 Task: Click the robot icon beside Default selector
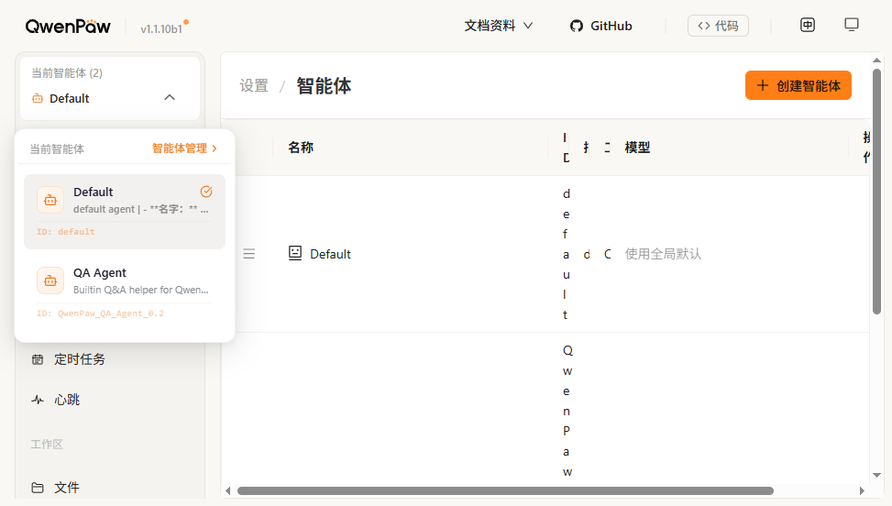(38, 98)
